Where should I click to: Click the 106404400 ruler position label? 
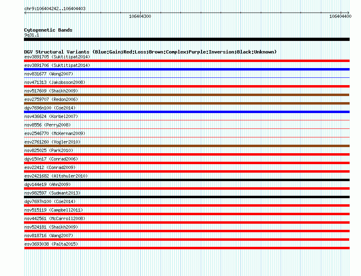340,16
